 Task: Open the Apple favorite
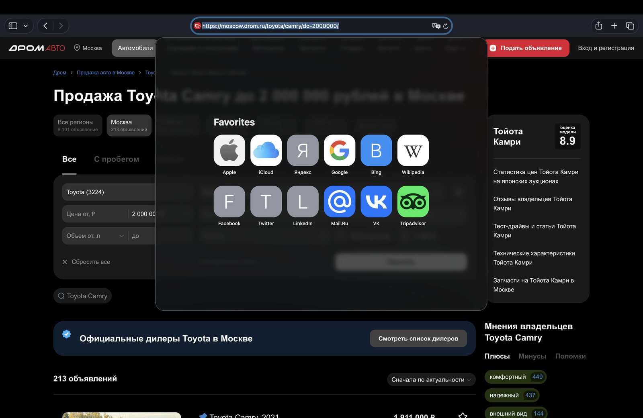tap(229, 150)
